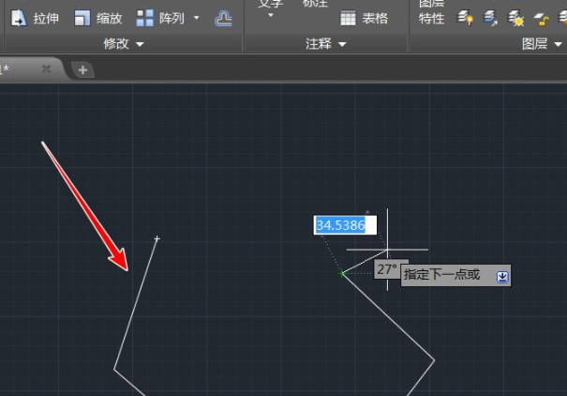The image size is (567, 396).
Task: Click the second layer tool icon in 图层 panel
Action: click(491, 18)
